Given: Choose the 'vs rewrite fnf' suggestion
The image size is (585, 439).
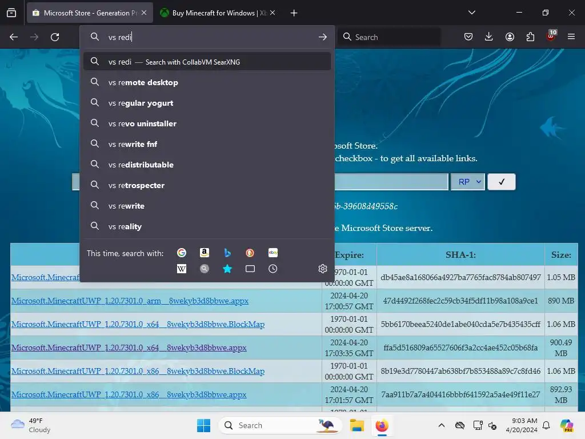Looking at the screenshot, I should (x=207, y=143).
